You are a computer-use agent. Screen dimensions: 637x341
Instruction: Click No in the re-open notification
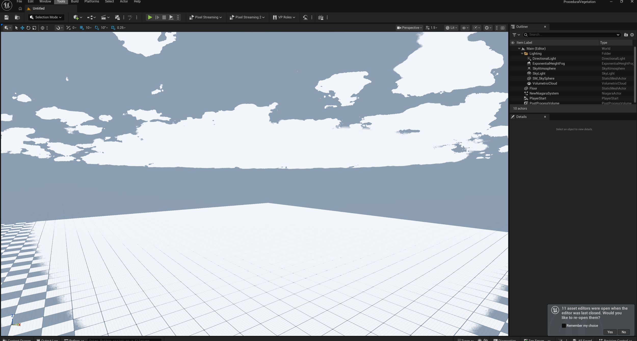(x=623, y=332)
